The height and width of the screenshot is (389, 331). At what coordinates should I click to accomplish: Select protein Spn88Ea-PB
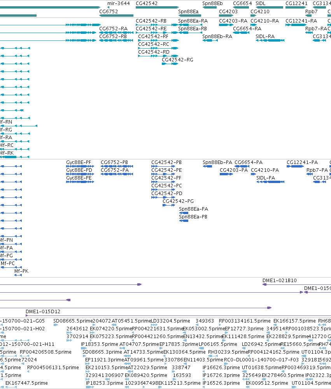184,221
